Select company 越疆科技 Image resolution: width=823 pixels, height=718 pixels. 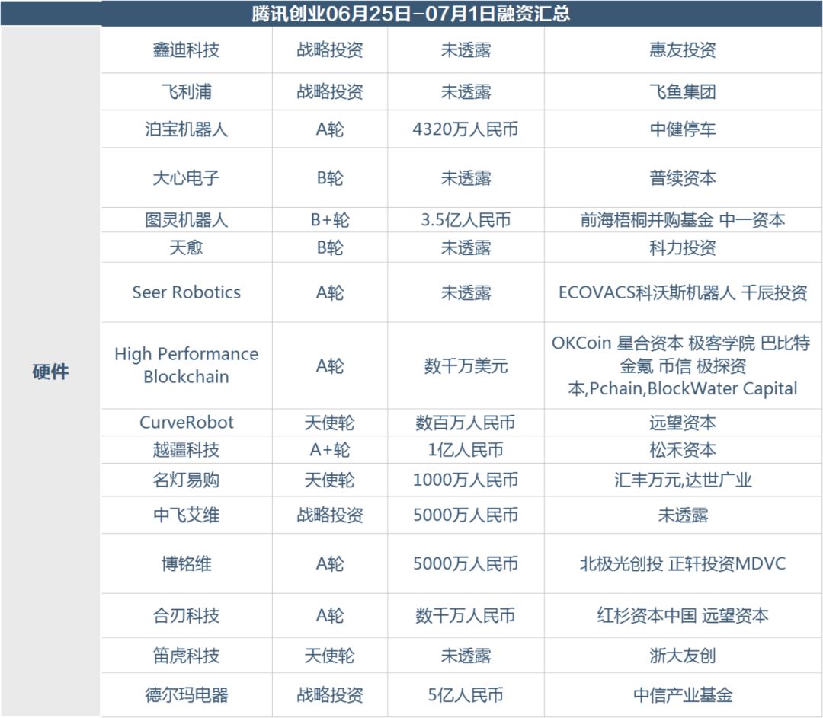[x=186, y=450]
